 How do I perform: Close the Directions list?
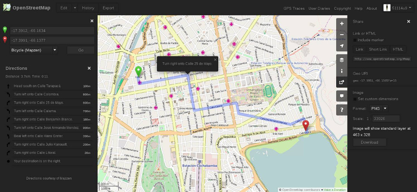click(x=89, y=68)
